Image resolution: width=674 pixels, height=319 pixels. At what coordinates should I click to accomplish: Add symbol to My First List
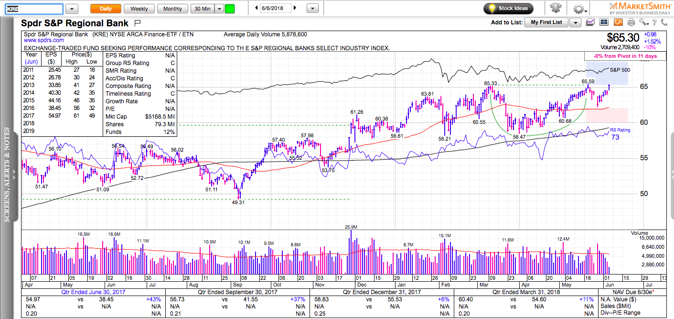[546, 22]
